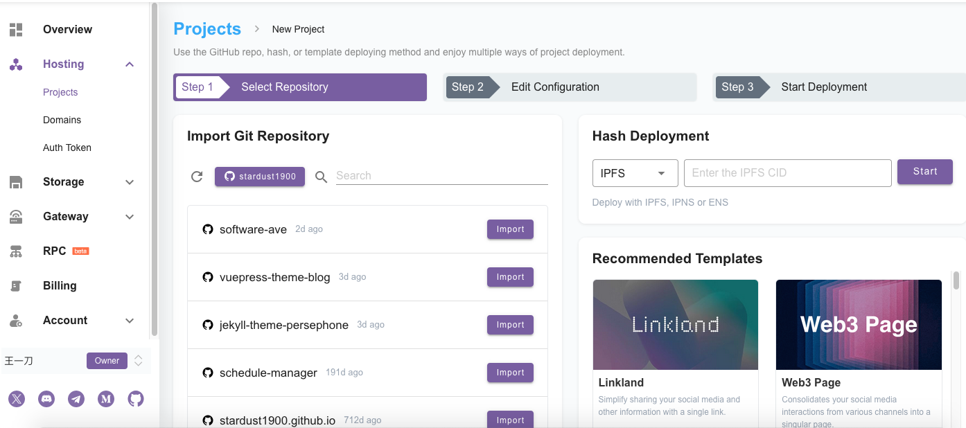The height and width of the screenshot is (428, 966).
Task: Click the Overview dashboard icon
Action: [16, 30]
